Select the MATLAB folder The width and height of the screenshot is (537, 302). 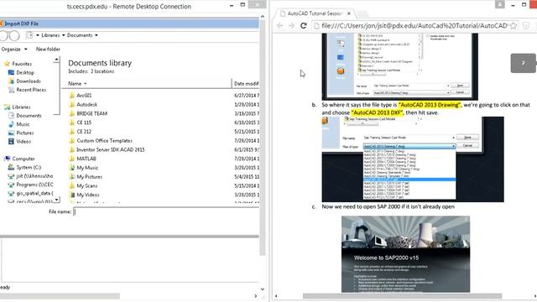(86, 159)
